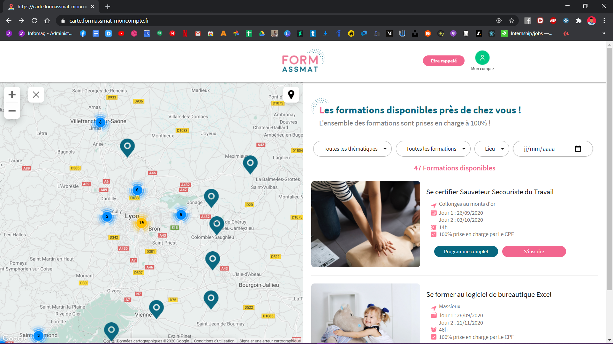This screenshot has height=344, width=613.
Task: Click the jj/mm/aaaa date input field
Action: point(553,149)
